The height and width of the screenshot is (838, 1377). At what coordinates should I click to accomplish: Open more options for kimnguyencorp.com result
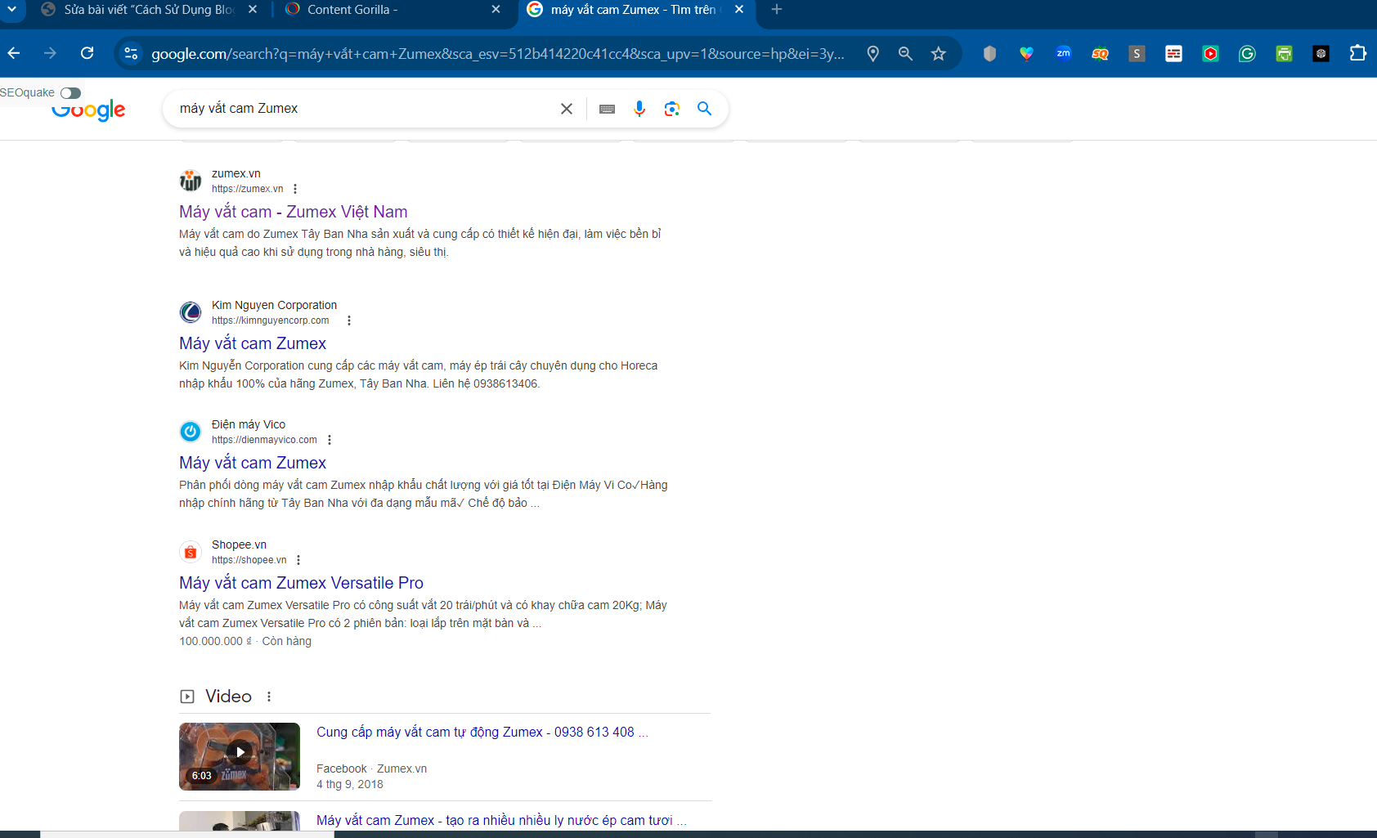point(349,320)
